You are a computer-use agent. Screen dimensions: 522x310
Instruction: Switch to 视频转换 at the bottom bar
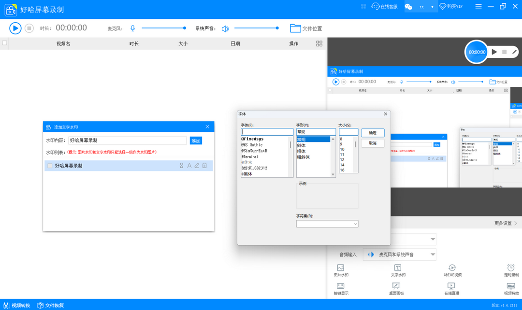17,305
